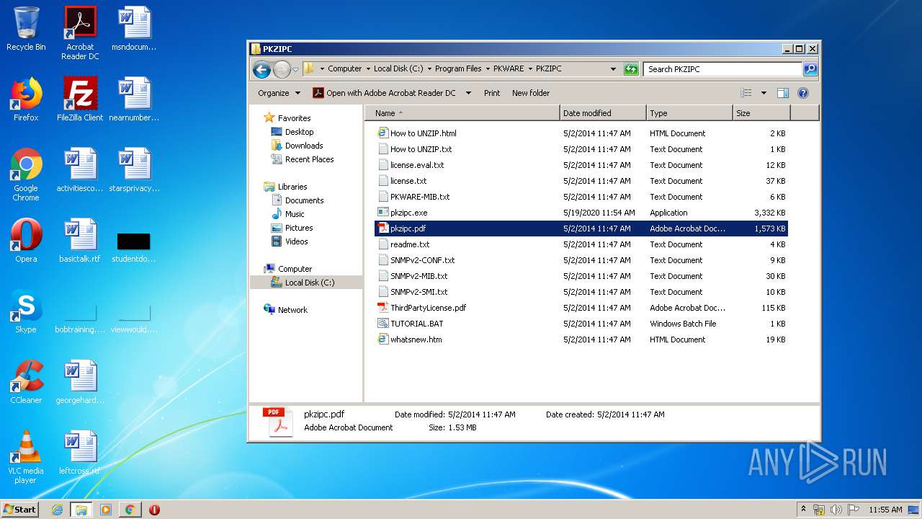Open Internet Explorer from taskbar
Screen dimensions: 922x519
click(x=57, y=510)
